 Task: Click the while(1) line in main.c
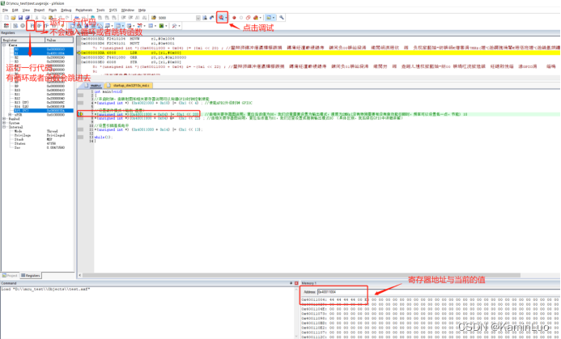click(x=104, y=138)
